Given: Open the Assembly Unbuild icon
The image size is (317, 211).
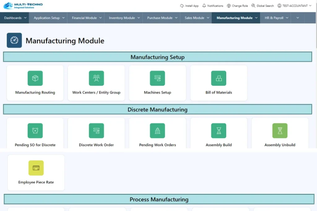Looking at the screenshot, I should pyautogui.click(x=280, y=131).
